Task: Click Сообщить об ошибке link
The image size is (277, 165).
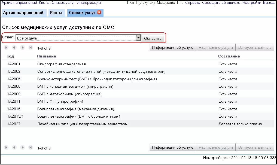Action: pos(221,3)
